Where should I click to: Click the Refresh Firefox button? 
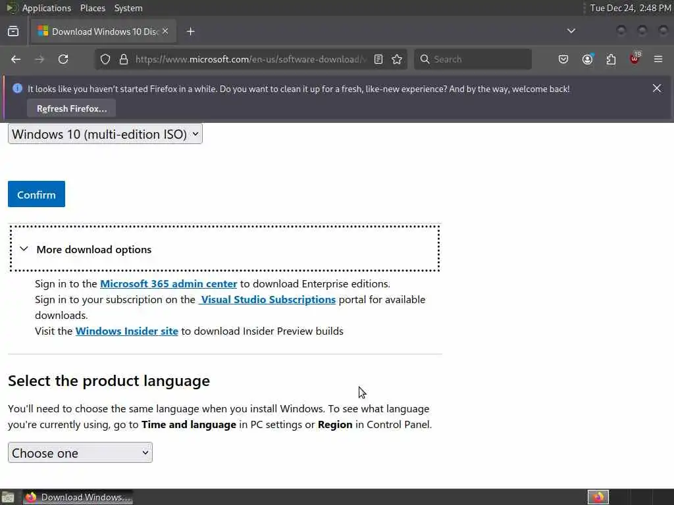(x=71, y=108)
